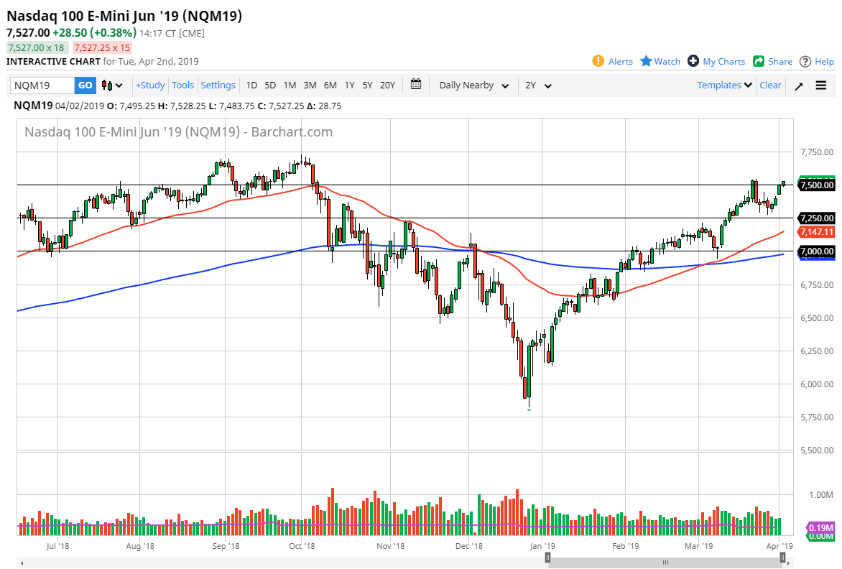Viewport: 842px width, 569px height.
Task: Click the pop-out chart arrow icon
Action: (x=798, y=85)
